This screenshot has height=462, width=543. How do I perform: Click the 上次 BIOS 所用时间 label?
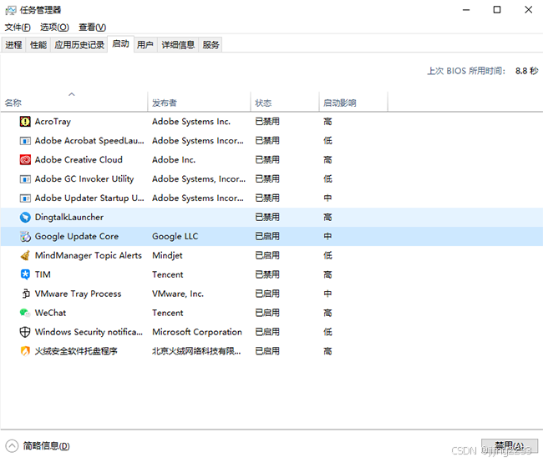(x=466, y=71)
